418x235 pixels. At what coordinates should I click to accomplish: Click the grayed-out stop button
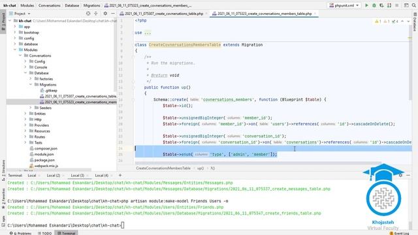click(396, 5)
